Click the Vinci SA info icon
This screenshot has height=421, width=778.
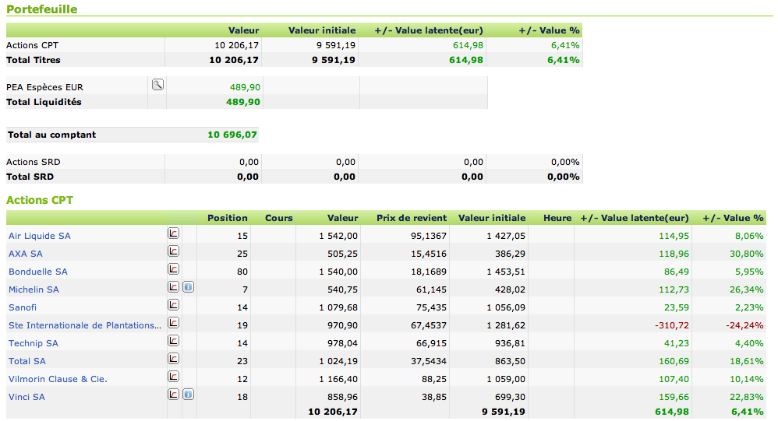pos(188,395)
